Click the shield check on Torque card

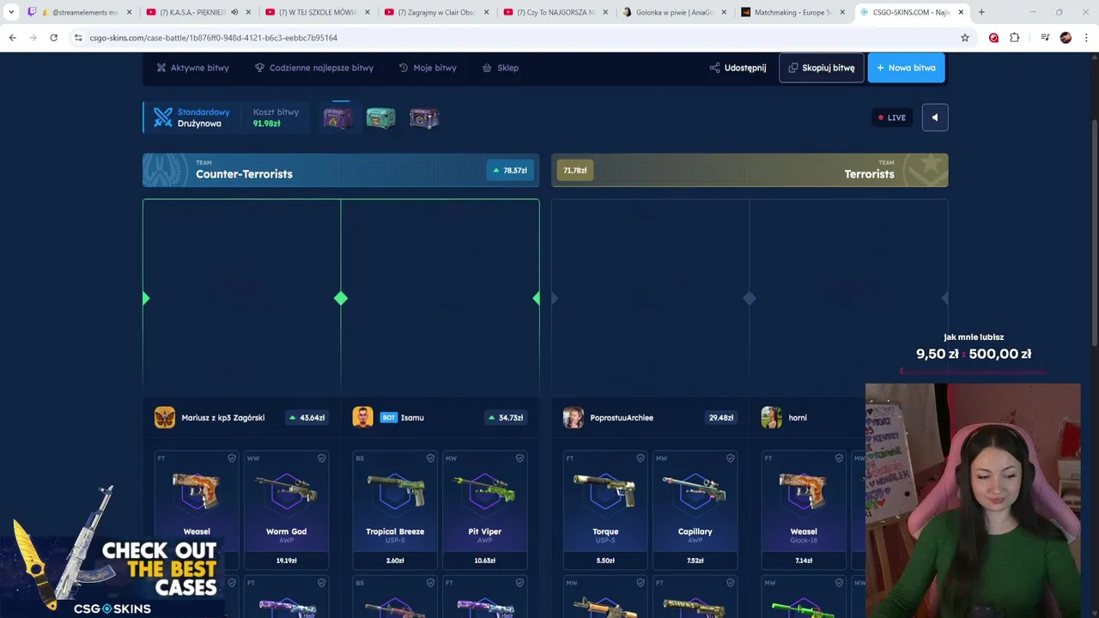pyautogui.click(x=641, y=458)
